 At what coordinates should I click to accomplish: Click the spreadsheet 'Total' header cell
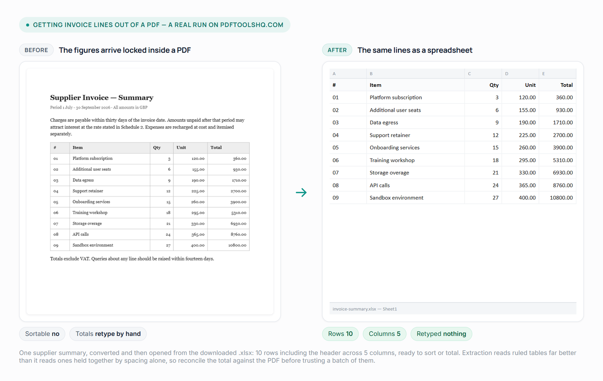point(557,85)
